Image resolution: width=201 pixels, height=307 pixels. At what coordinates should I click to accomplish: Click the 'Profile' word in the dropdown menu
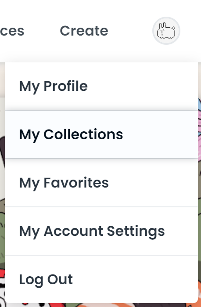[x=65, y=86]
